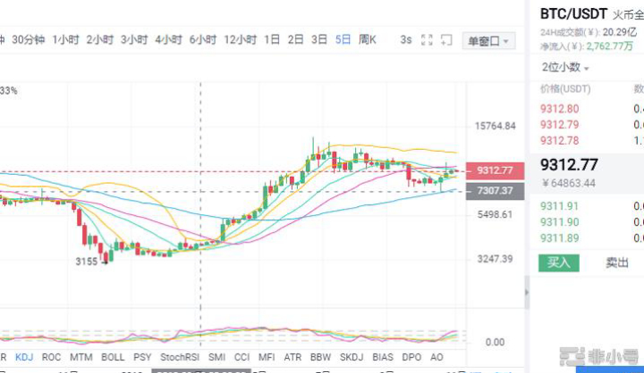Enable the SMI indicator
This screenshot has width=644, height=373.
point(216,358)
